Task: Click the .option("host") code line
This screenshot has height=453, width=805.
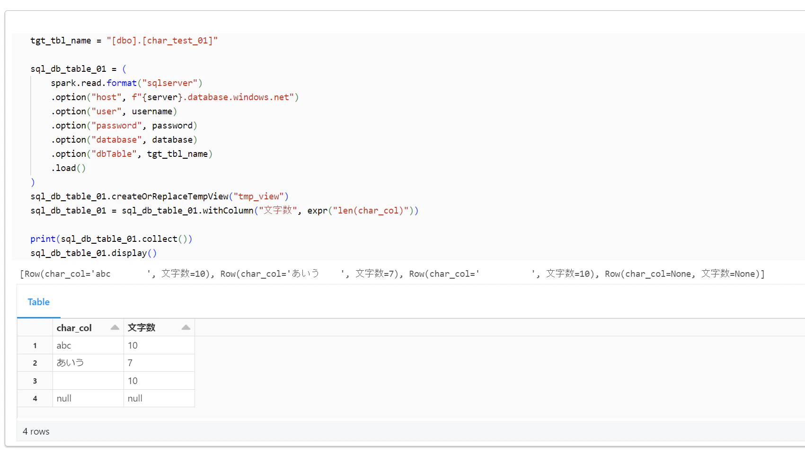Action: pyautogui.click(x=175, y=97)
